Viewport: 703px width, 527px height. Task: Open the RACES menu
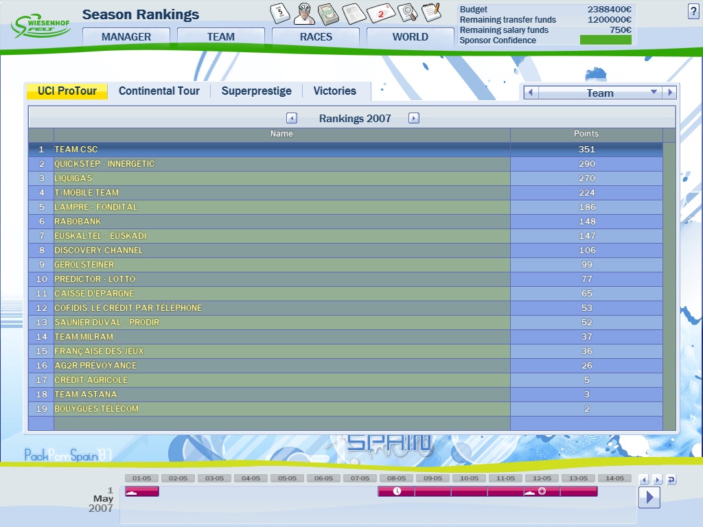tap(316, 37)
